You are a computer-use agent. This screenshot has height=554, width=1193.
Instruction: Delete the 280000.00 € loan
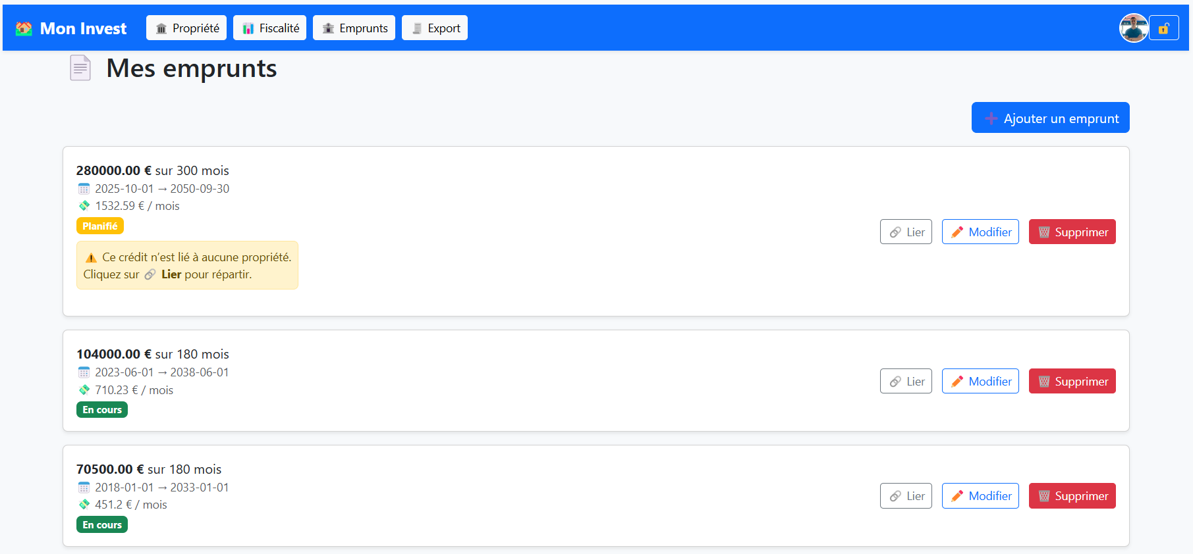1072,232
